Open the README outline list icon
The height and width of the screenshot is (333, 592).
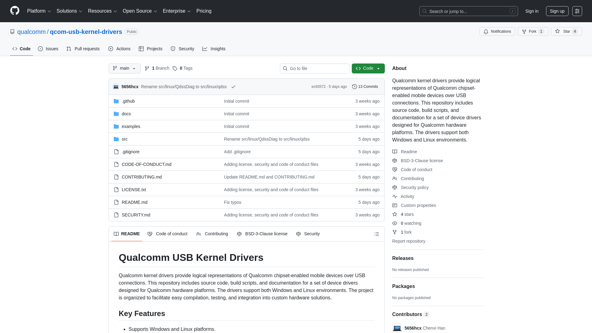pos(377,234)
